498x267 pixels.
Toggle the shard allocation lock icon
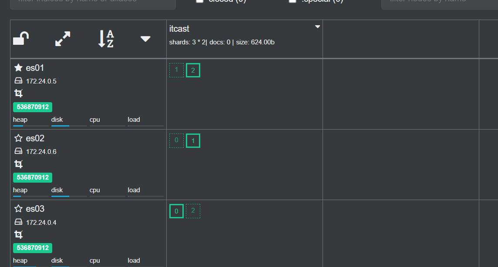coord(21,39)
